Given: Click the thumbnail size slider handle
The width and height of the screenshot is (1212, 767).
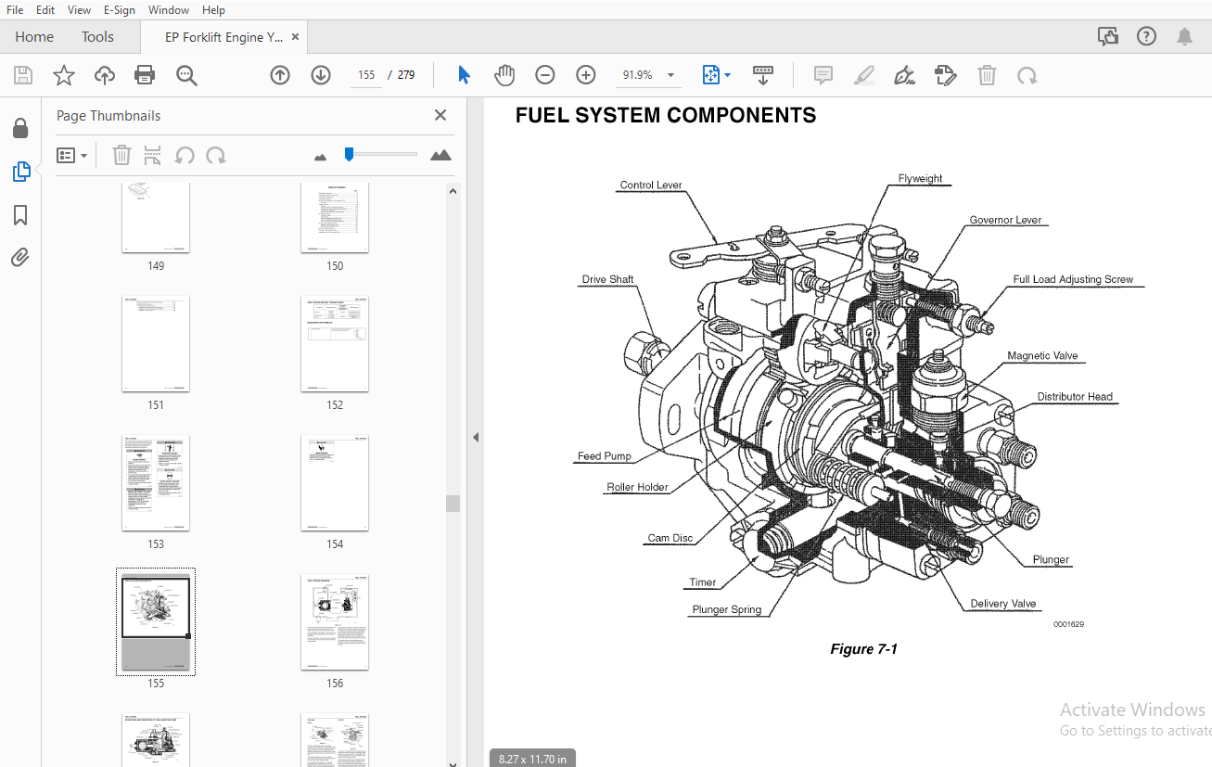Looking at the screenshot, I should point(349,154).
